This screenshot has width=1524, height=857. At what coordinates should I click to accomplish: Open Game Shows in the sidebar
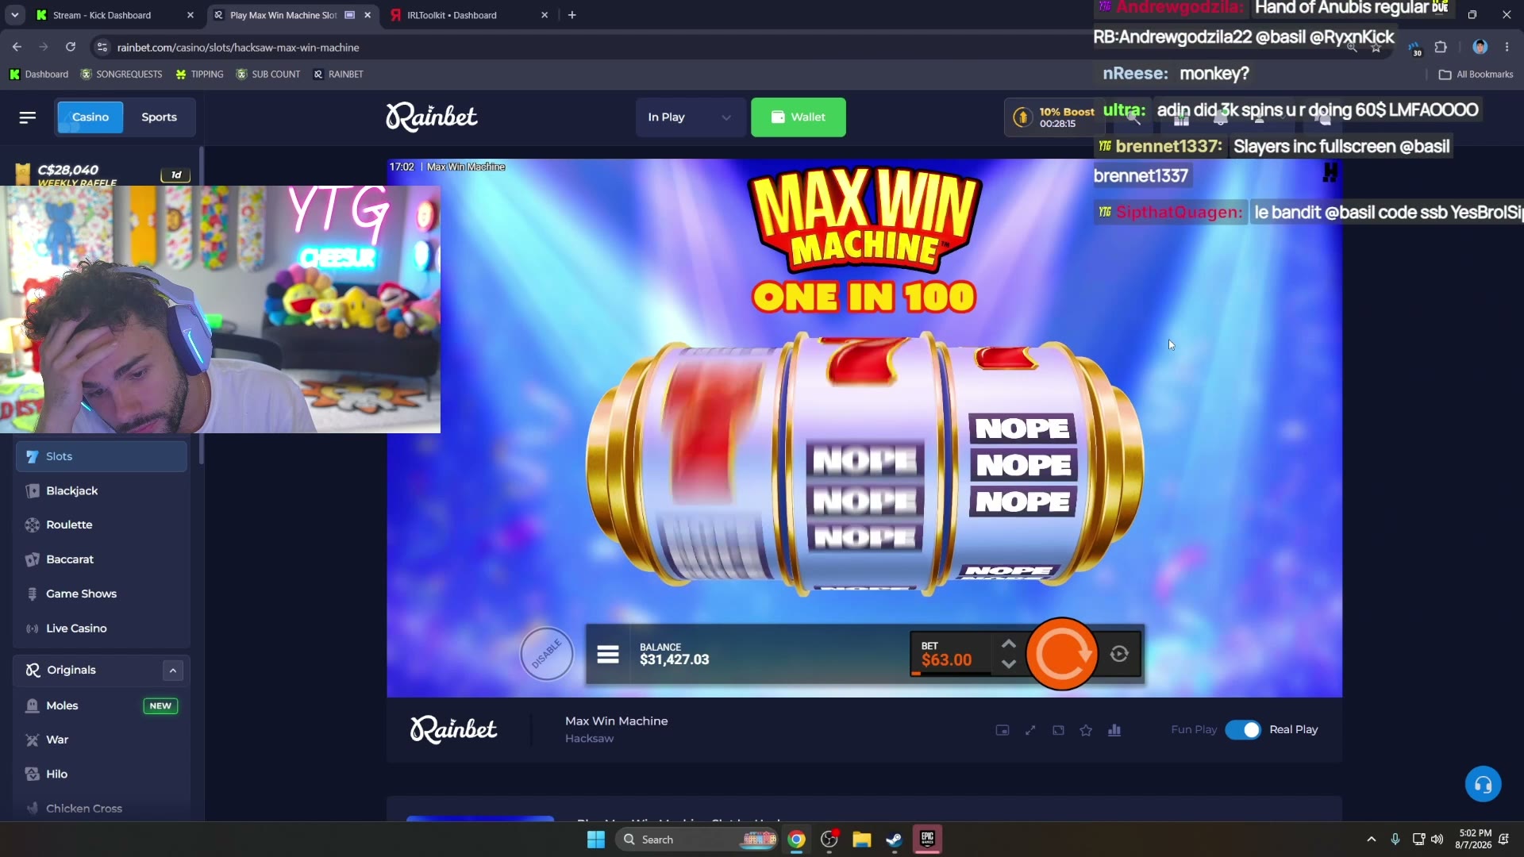pyautogui.click(x=101, y=594)
